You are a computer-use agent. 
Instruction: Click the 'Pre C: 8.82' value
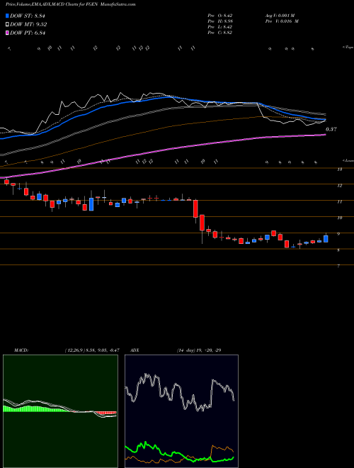220,33
